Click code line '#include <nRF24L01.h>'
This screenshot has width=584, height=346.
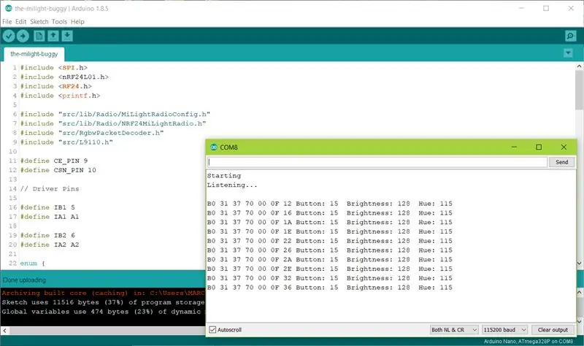click(x=64, y=77)
